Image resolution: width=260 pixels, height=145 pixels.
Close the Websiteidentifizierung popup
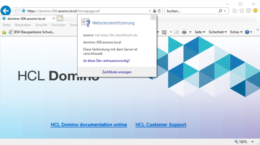click(x=153, y=18)
